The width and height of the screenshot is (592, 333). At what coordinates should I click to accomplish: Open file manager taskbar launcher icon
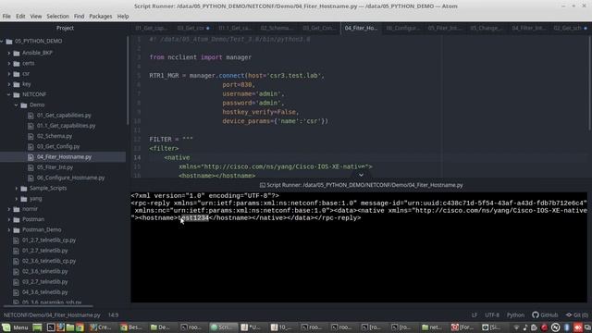click(70, 327)
